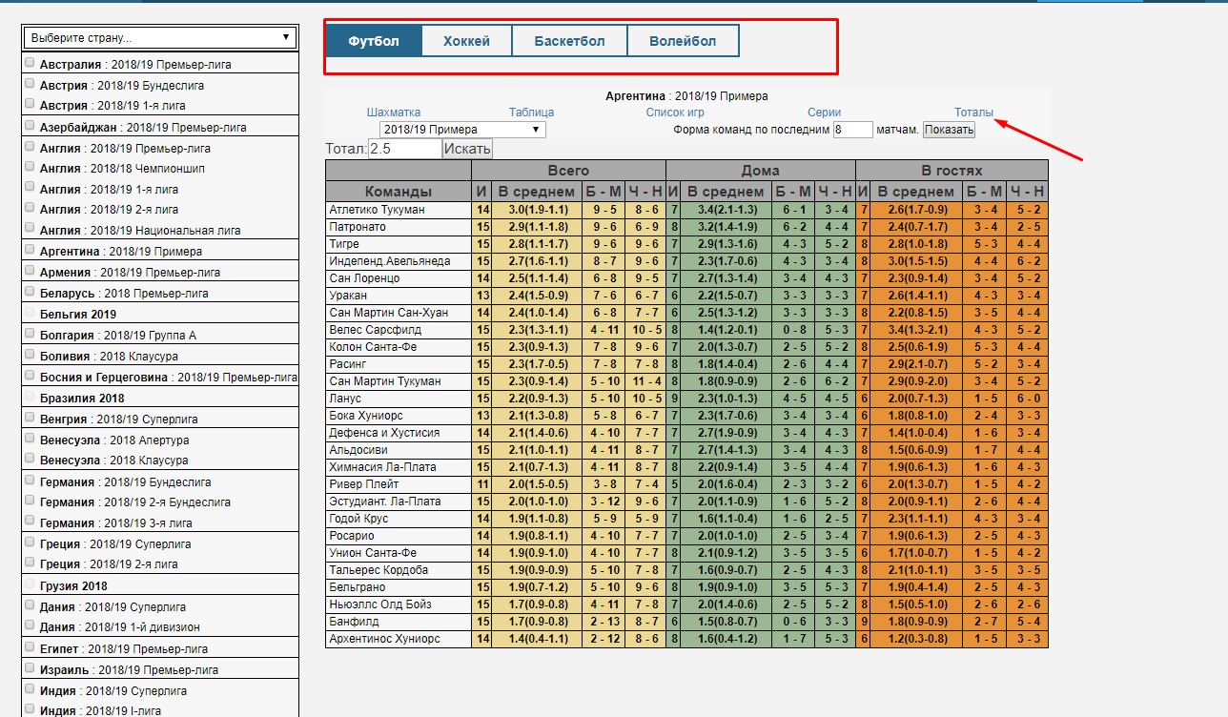Viewport: 1228px width, 717px height.
Task: Click the Всего column group header
Action: point(568,171)
